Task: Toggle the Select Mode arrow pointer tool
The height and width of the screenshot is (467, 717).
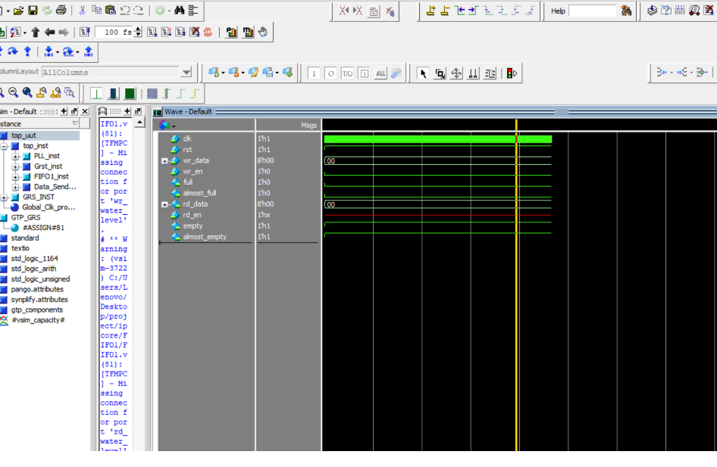Action: pos(423,73)
